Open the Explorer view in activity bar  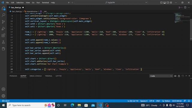tap(3, 8)
